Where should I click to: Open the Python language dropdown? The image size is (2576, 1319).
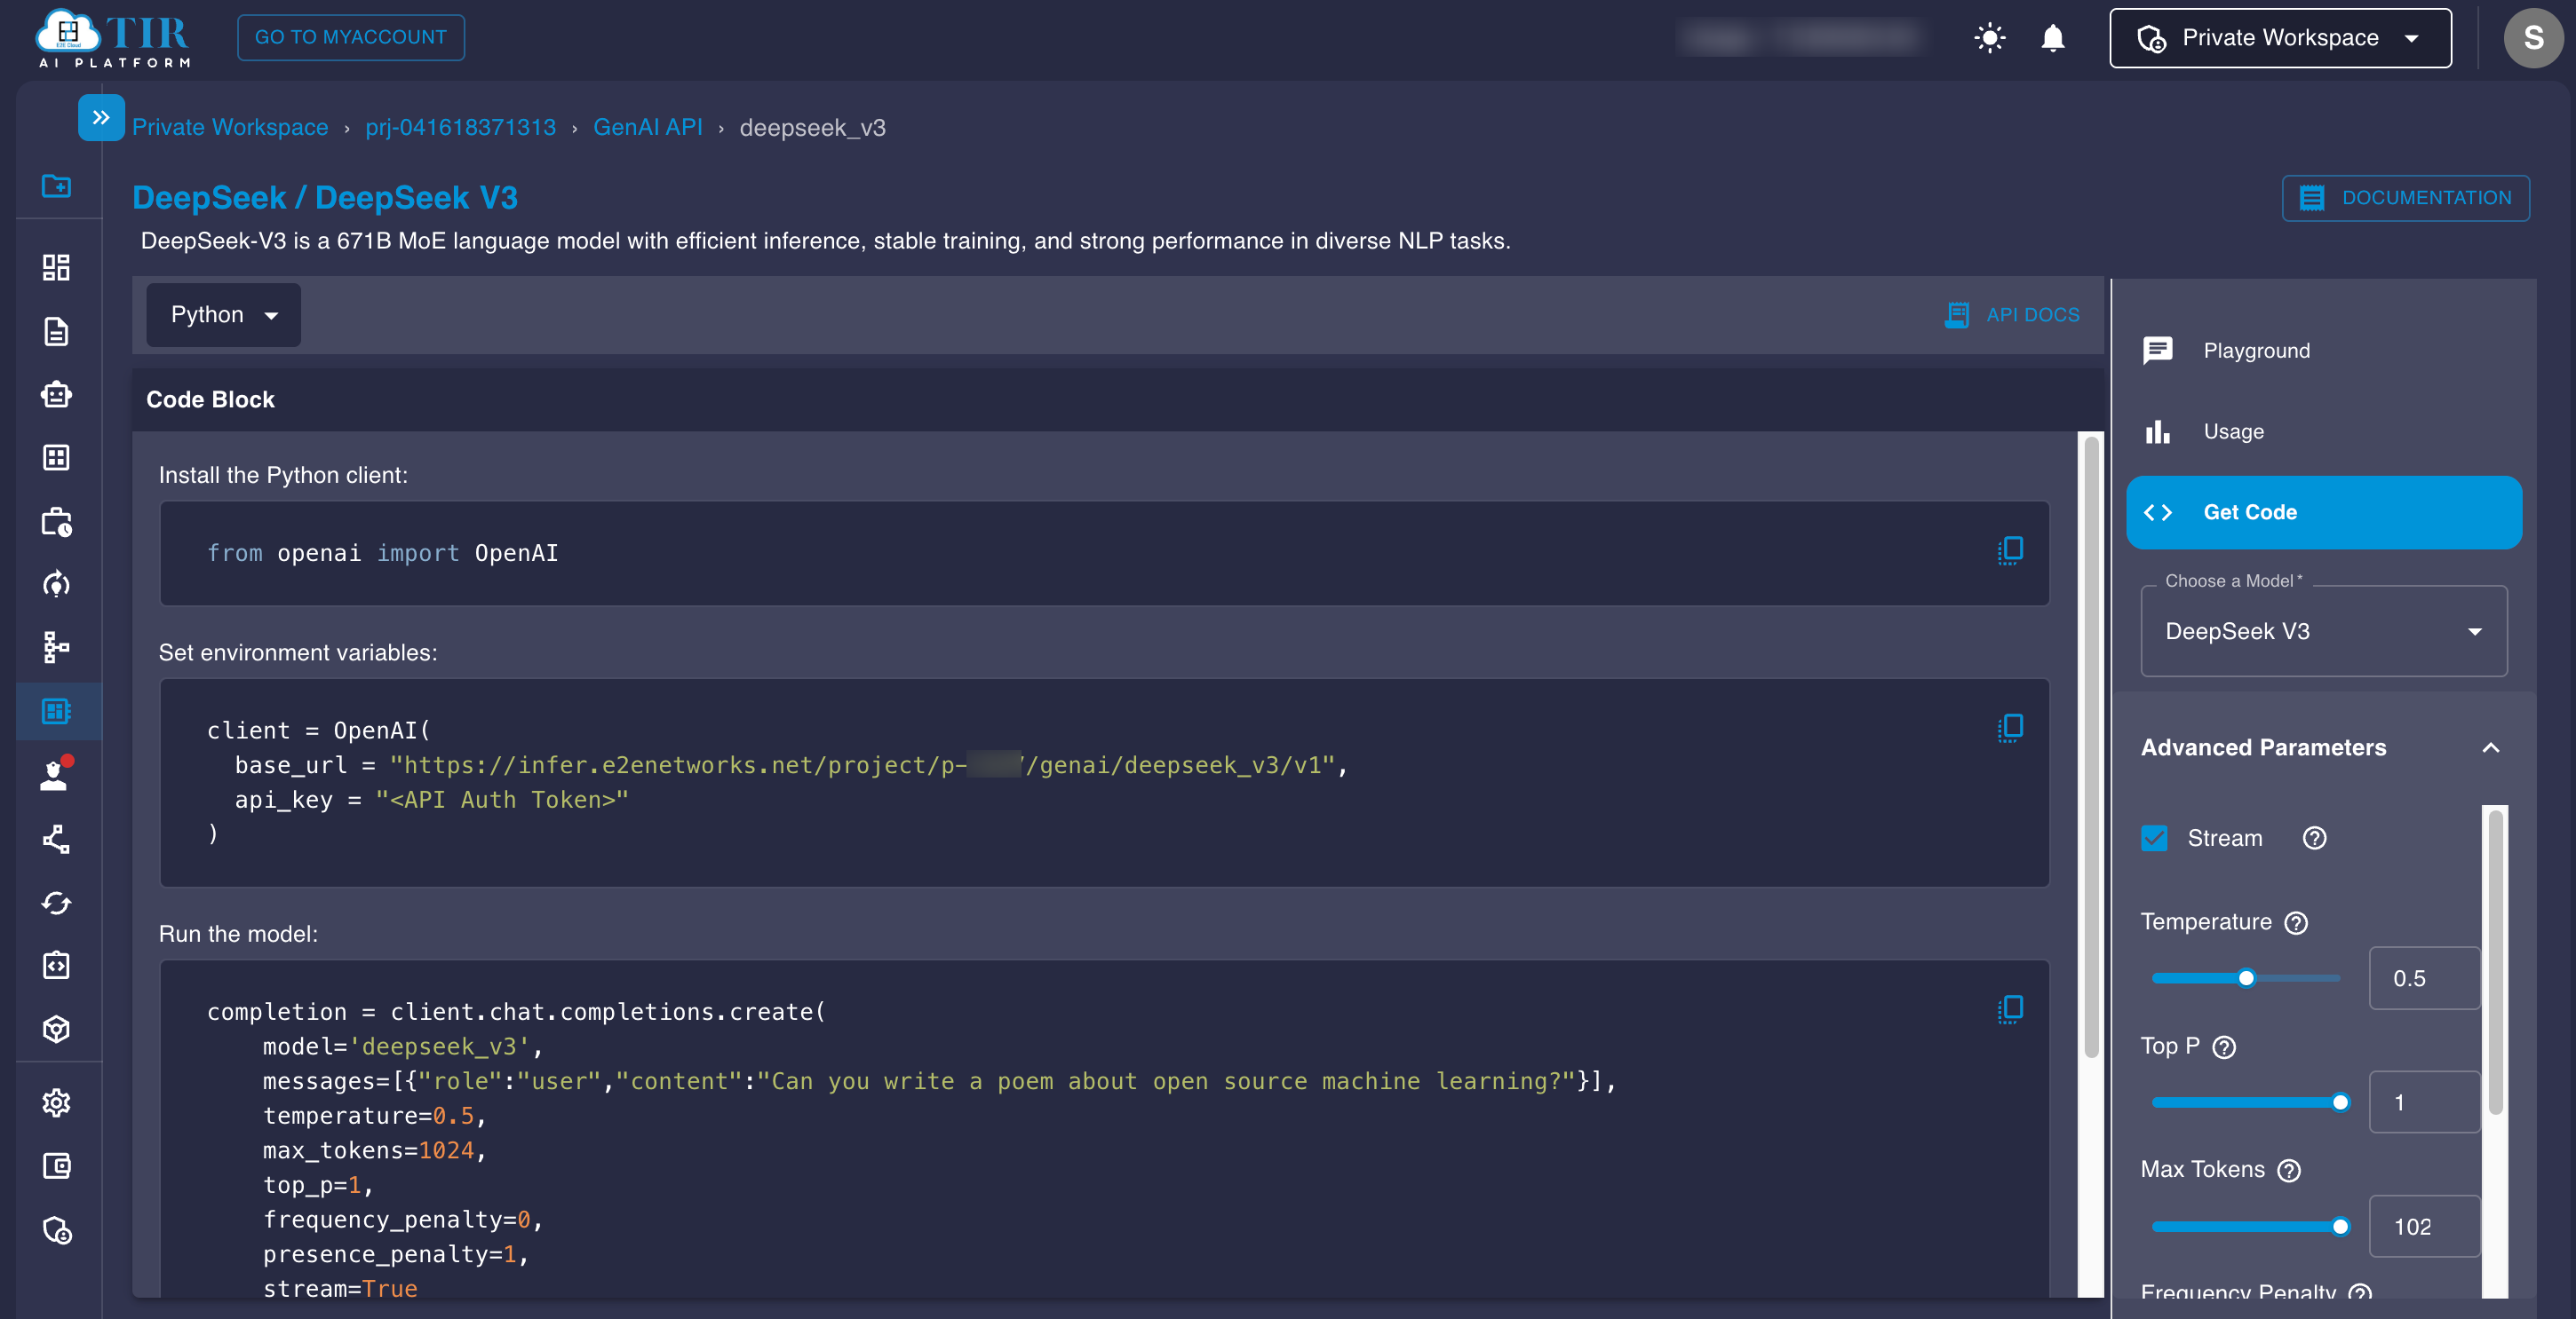[x=223, y=315]
